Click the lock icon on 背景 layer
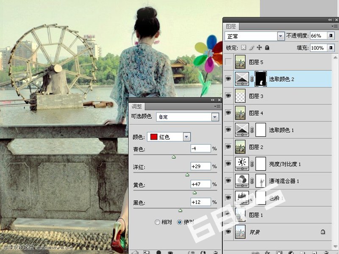The height and width of the screenshot is (254, 339). [x=322, y=232]
